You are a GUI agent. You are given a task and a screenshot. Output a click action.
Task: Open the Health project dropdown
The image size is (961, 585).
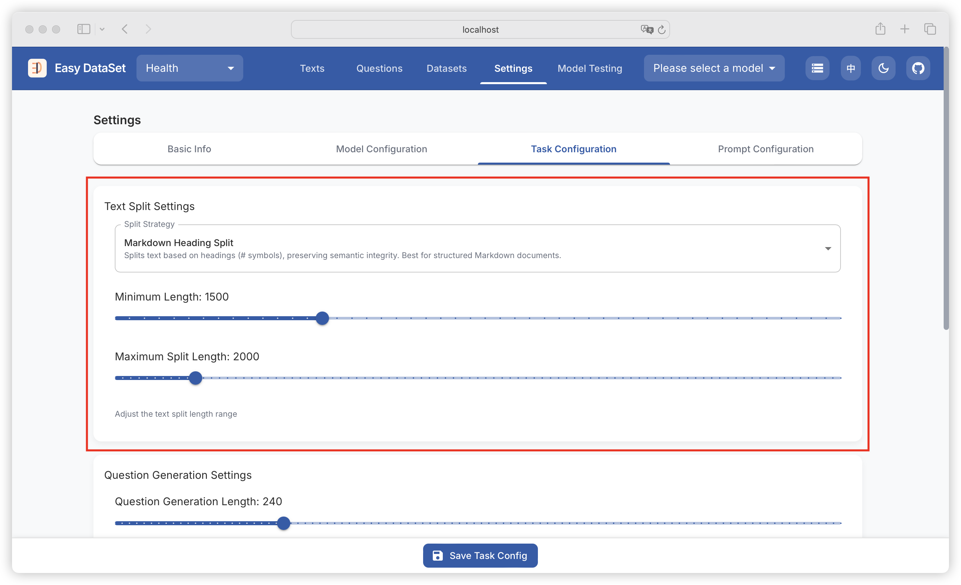[190, 68]
